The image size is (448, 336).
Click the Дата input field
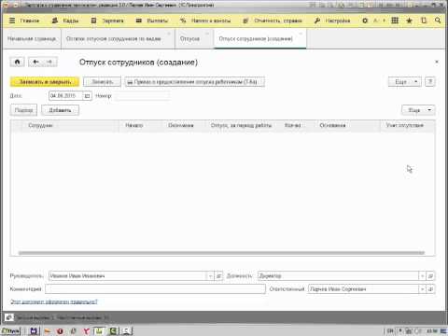coord(65,95)
